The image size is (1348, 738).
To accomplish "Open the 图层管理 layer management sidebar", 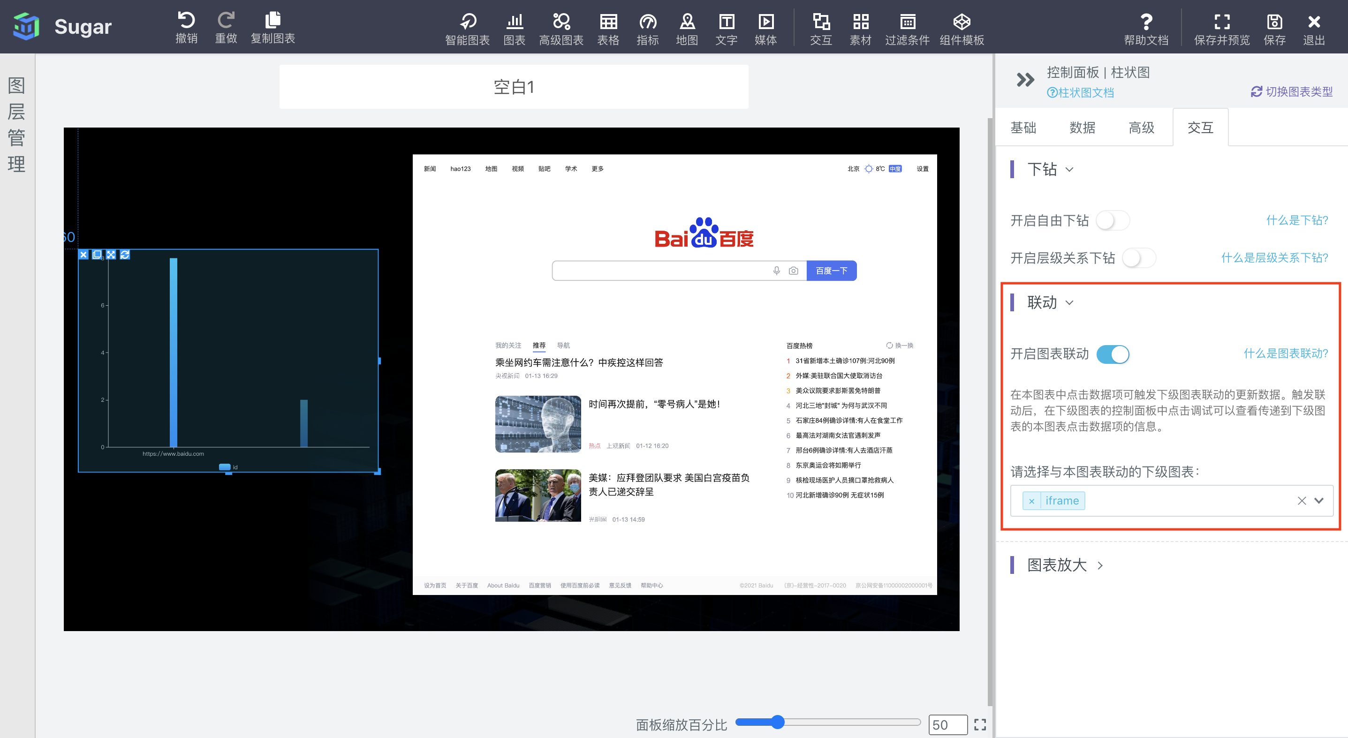I will click(17, 125).
